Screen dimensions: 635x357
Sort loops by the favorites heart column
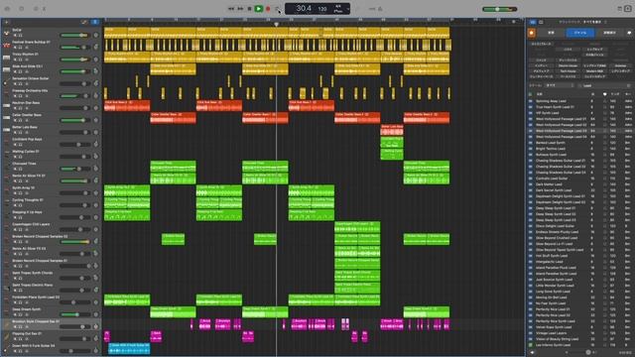pos(604,94)
